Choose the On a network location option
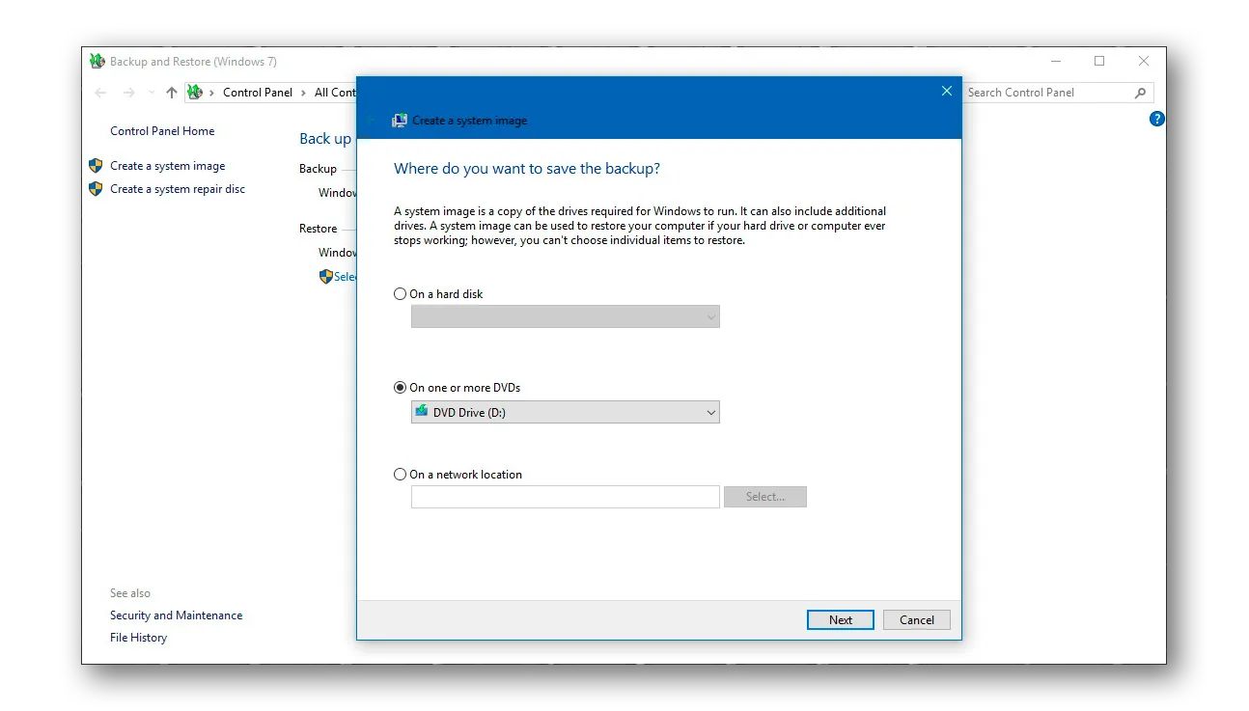This screenshot has width=1249, height=711. coord(401,475)
